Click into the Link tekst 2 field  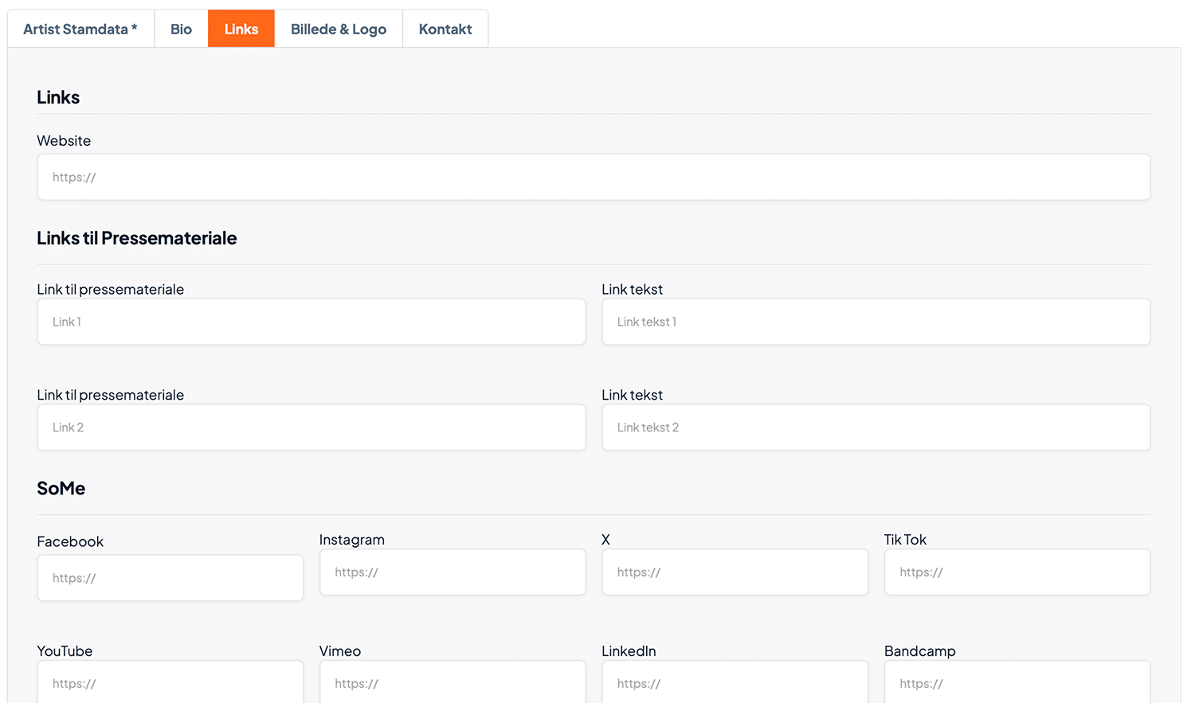(x=876, y=428)
